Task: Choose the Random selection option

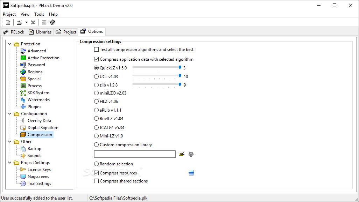Action: click(x=96, y=164)
